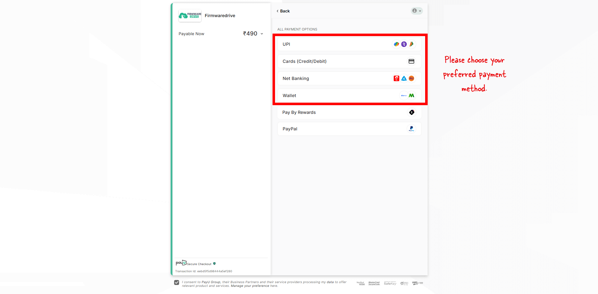Expand the Payable Now amount details

point(262,34)
